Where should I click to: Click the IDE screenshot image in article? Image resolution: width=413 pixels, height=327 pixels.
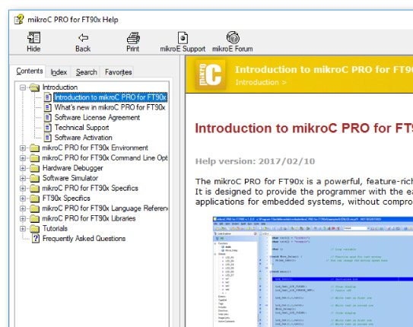click(x=313, y=271)
